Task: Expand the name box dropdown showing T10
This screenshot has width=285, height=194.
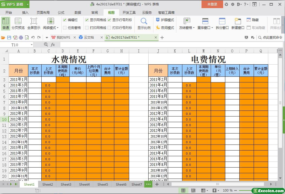Action: [32, 45]
